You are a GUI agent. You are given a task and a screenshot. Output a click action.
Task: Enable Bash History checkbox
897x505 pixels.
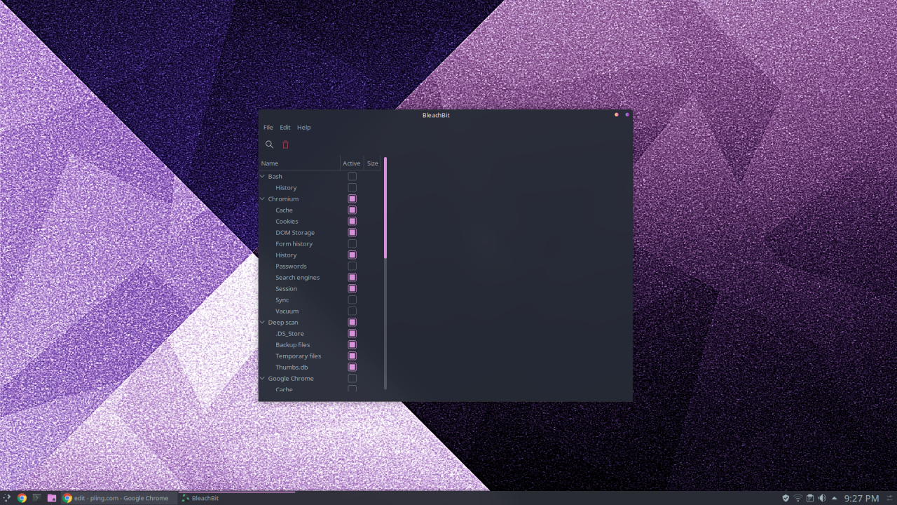352,187
